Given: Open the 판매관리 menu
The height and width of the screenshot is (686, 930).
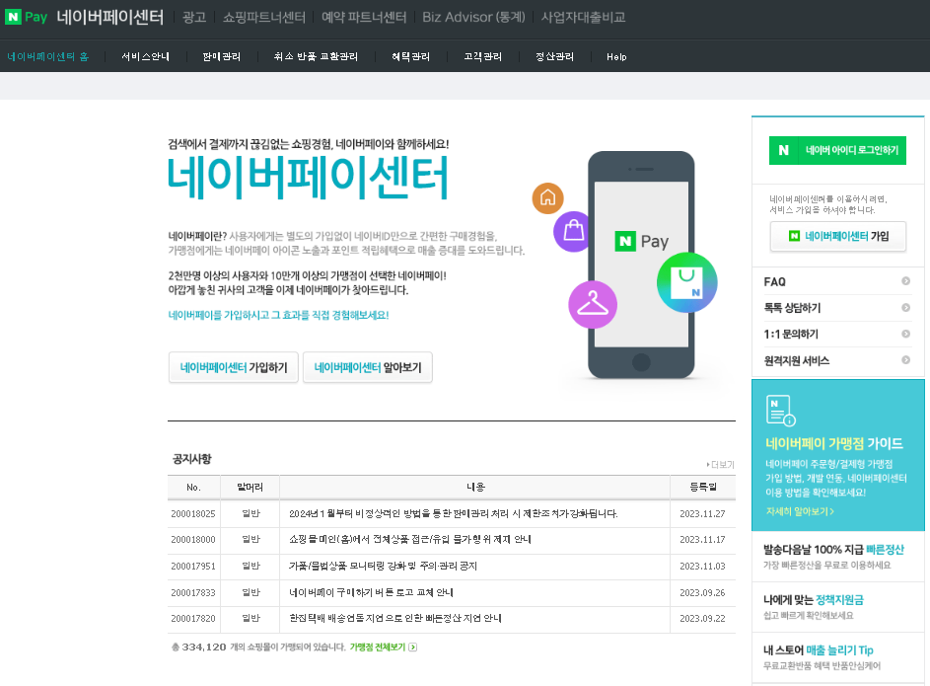Looking at the screenshot, I should [x=221, y=56].
